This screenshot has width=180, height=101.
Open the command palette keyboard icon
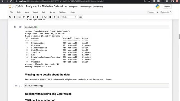80,17
